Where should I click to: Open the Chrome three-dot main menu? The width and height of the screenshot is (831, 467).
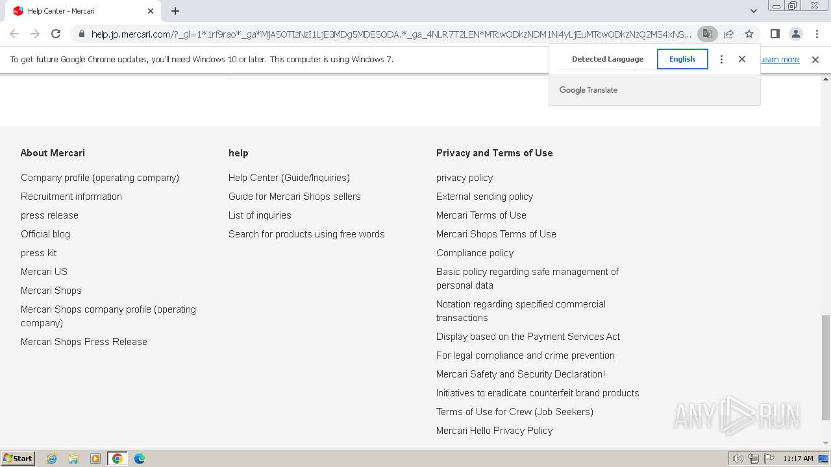click(x=817, y=34)
